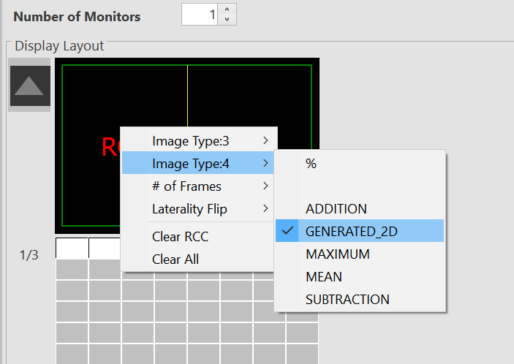The image size is (514, 364).
Task: Open the Laterality Flip submenu
Action: [198, 209]
